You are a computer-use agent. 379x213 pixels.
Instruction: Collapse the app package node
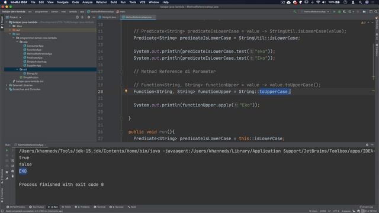click(x=17, y=42)
